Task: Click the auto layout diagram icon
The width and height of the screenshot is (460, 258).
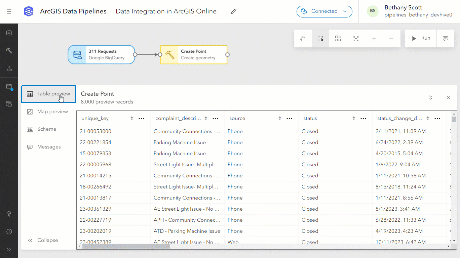Action: 338,39
